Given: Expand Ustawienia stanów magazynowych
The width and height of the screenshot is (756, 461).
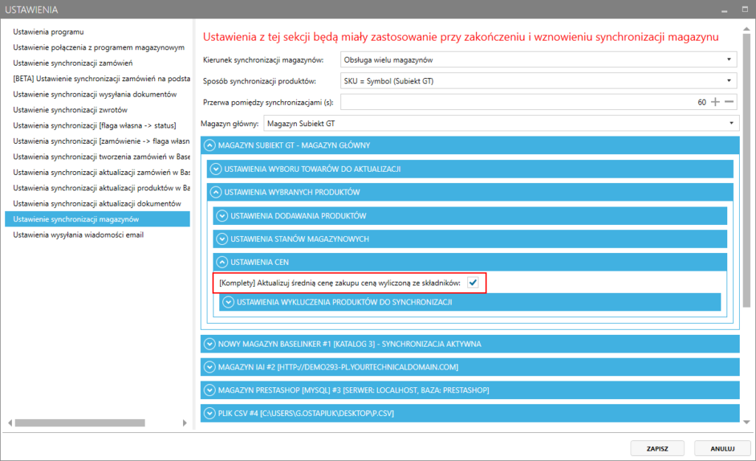Looking at the screenshot, I should (470, 238).
